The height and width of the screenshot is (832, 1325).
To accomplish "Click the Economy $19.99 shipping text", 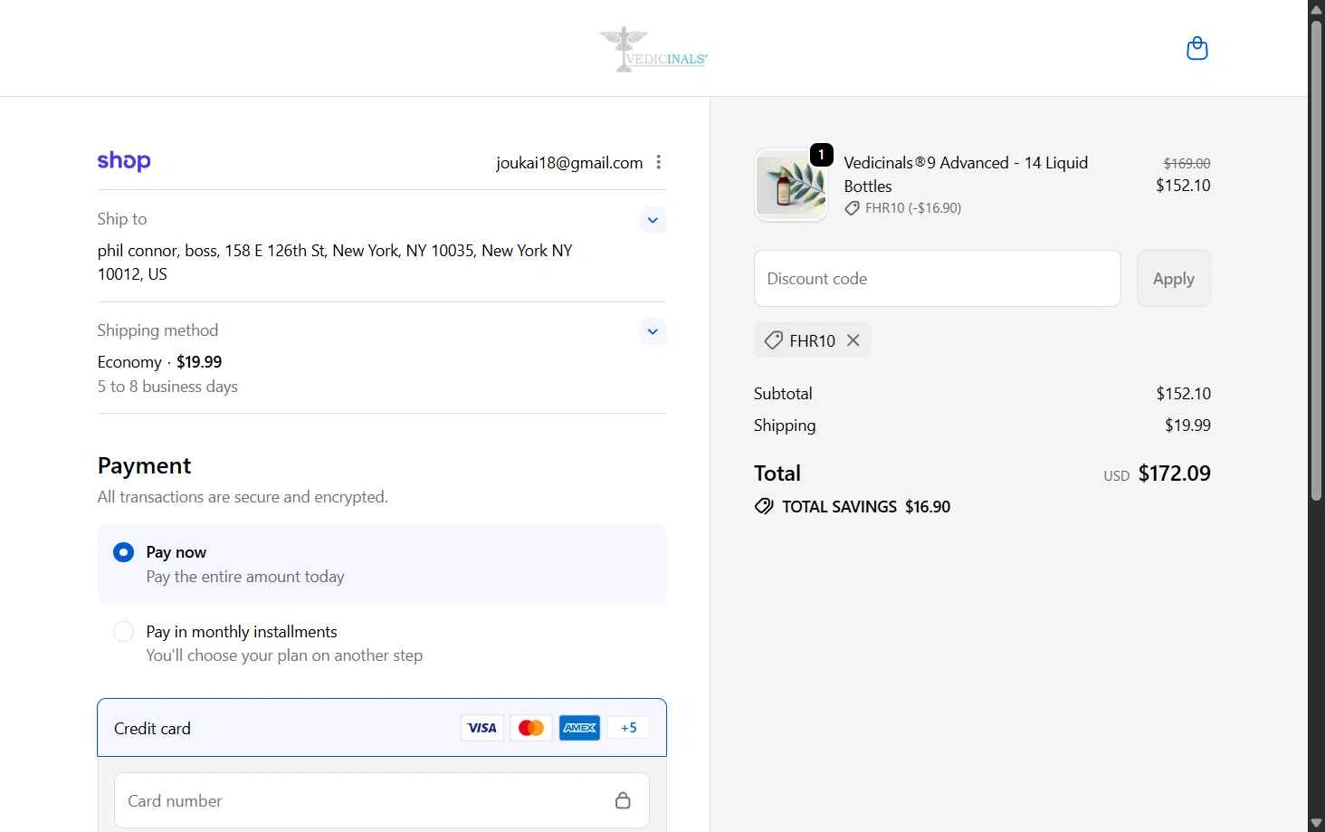I will (x=159, y=362).
